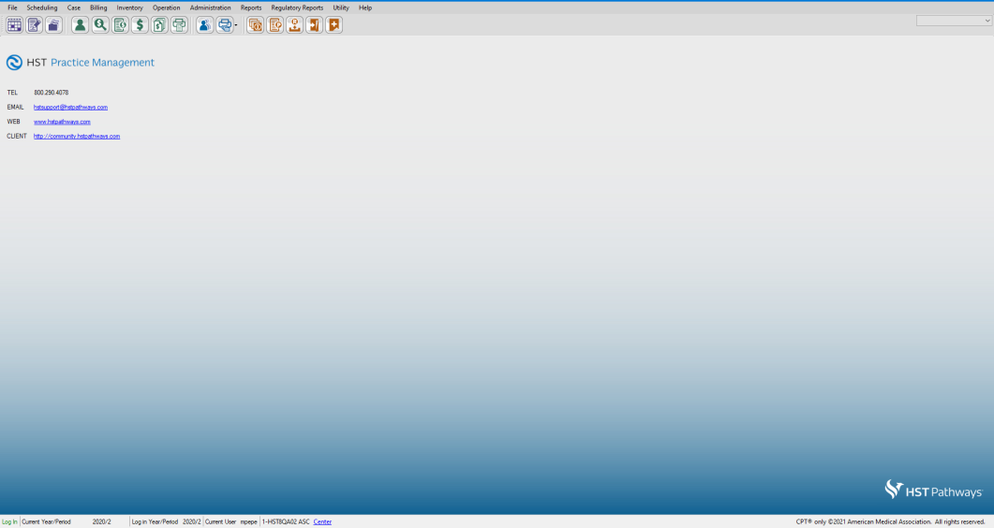Click the plain green dollar sign icon

pyautogui.click(x=140, y=25)
